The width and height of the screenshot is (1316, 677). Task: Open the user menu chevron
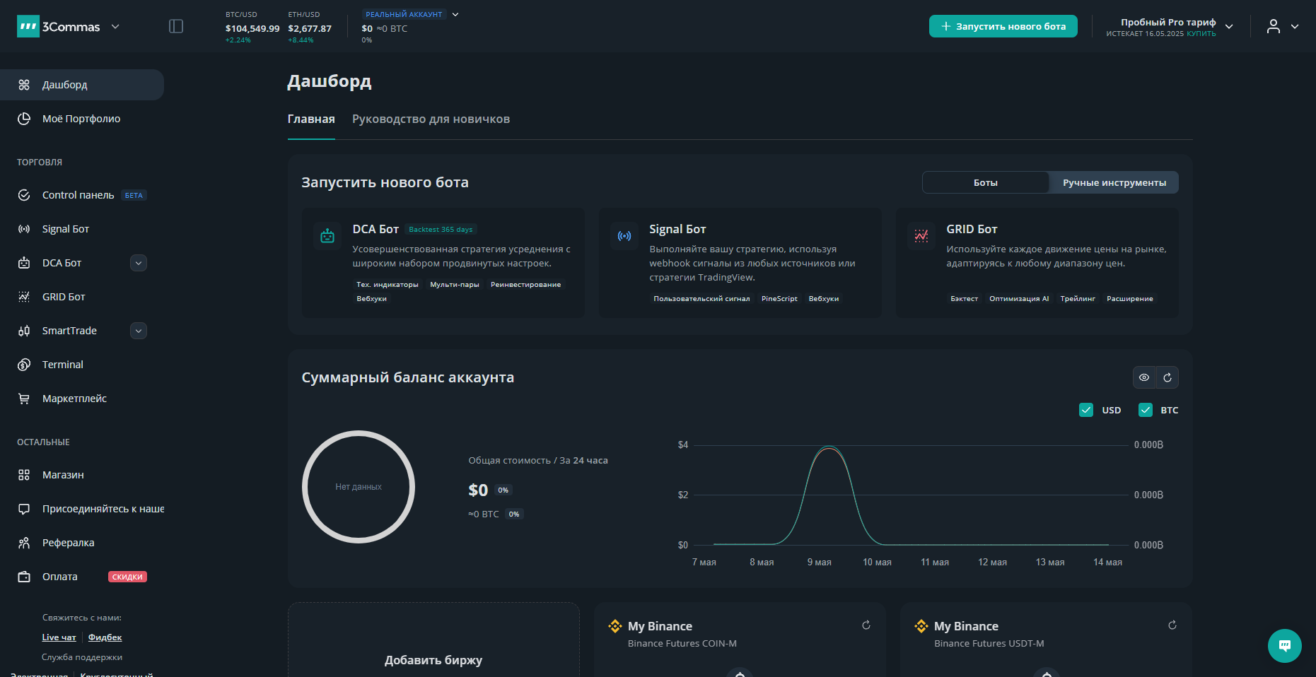point(1295,27)
